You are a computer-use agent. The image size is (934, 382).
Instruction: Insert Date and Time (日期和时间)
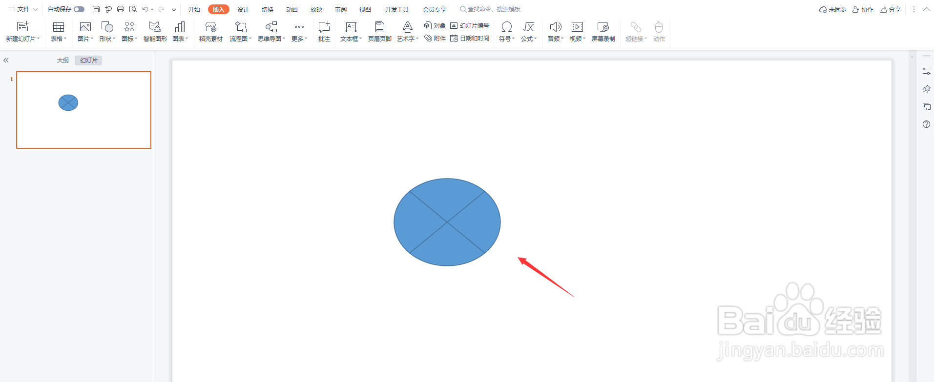[x=470, y=38]
